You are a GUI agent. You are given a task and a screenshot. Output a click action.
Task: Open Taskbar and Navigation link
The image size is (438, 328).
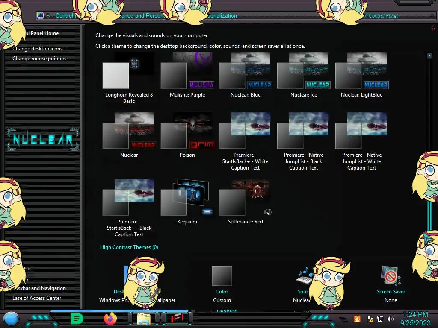[39, 288]
